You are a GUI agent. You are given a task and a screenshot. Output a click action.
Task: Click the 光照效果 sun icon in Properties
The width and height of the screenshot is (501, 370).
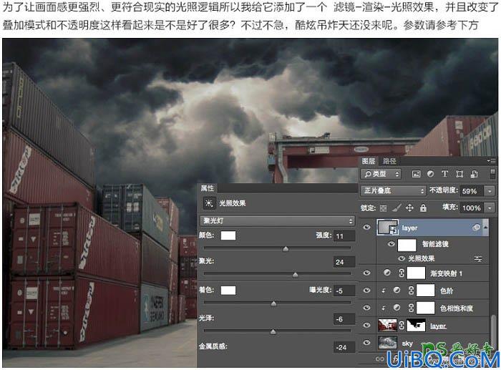tap(209, 203)
